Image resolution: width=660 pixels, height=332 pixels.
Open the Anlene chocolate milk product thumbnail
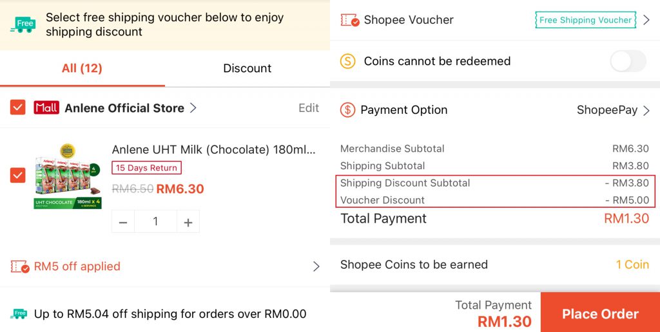68,176
